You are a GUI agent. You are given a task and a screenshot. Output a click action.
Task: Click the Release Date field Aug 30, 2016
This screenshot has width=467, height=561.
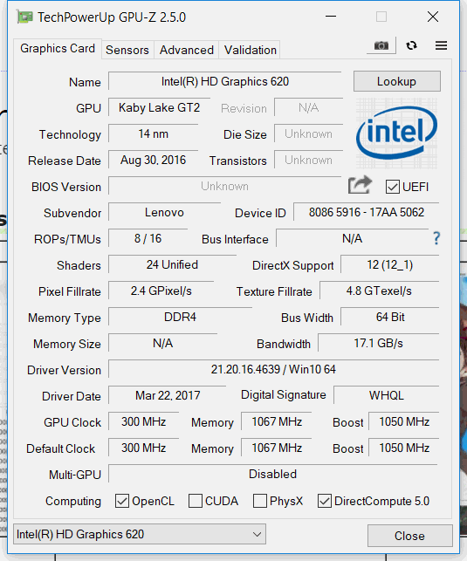153,160
